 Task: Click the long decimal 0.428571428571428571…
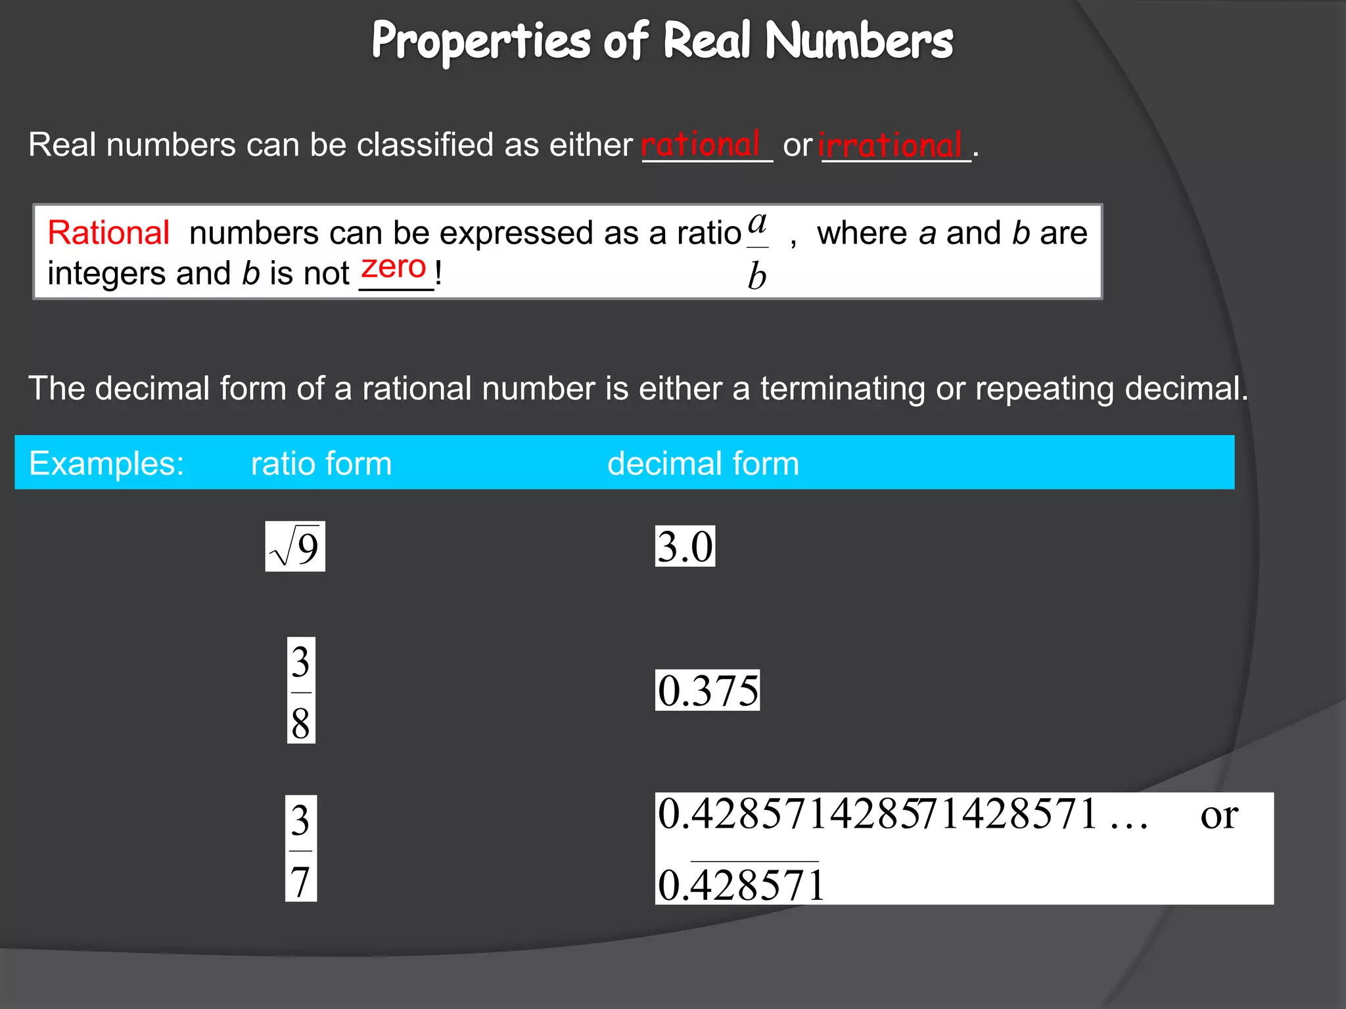click(x=903, y=813)
